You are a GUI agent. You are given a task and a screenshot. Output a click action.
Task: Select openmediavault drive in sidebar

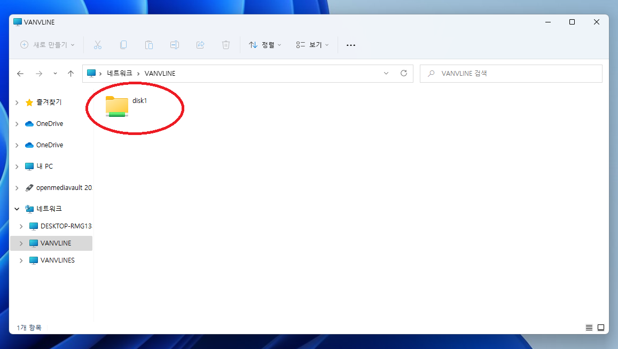[x=64, y=188]
